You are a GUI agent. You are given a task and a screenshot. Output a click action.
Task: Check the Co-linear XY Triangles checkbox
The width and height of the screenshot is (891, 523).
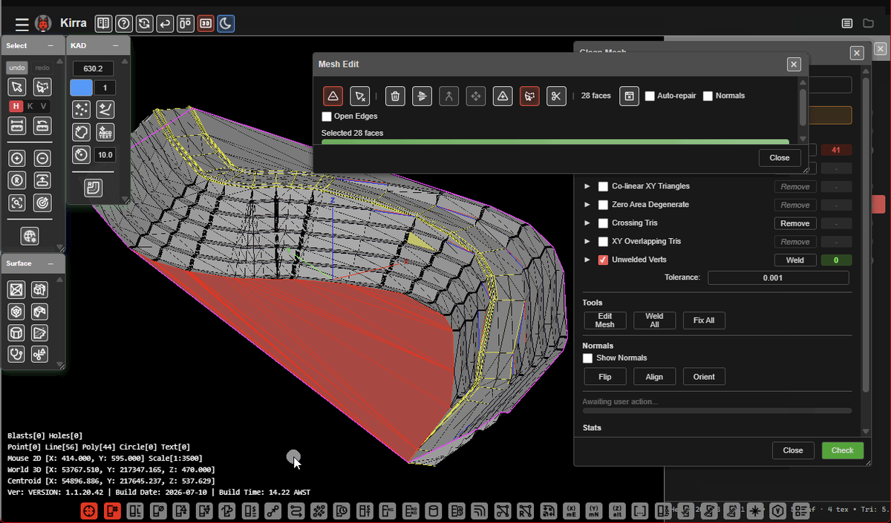(603, 187)
